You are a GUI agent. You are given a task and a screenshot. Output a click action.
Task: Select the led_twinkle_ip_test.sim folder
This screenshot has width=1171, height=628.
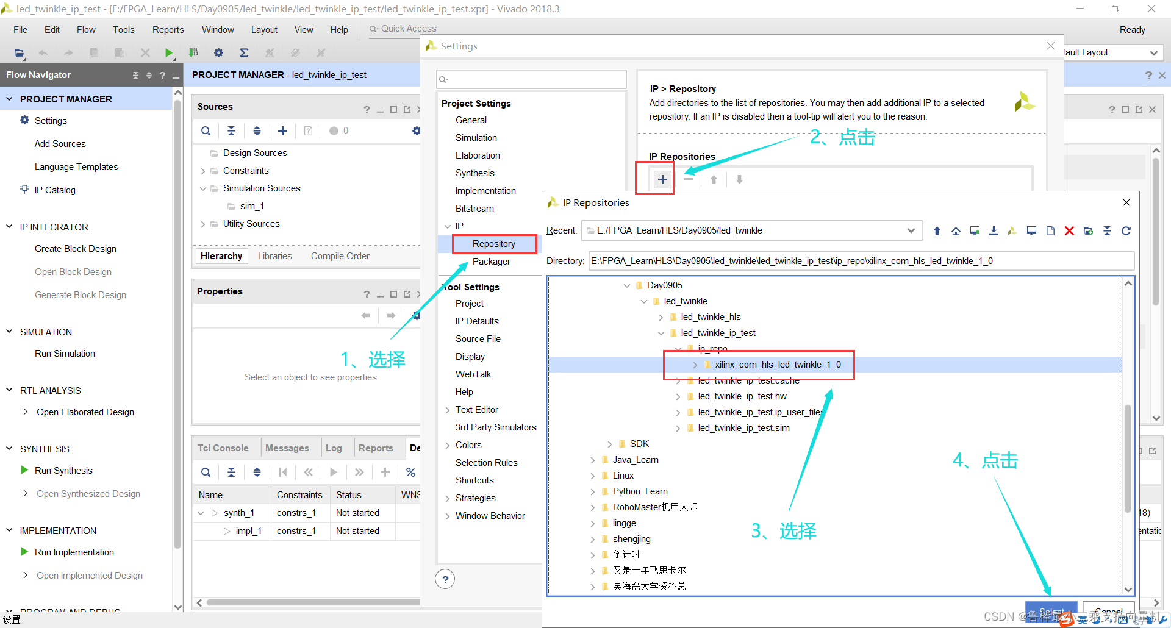tap(743, 428)
